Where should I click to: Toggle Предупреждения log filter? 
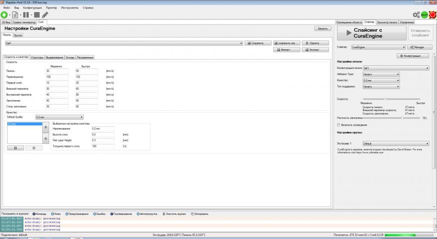pos(77,214)
